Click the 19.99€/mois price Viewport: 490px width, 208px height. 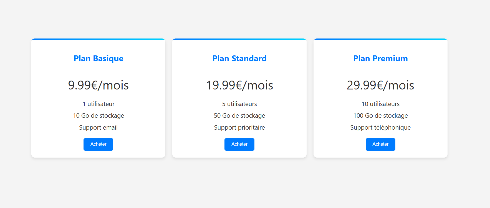tap(239, 85)
